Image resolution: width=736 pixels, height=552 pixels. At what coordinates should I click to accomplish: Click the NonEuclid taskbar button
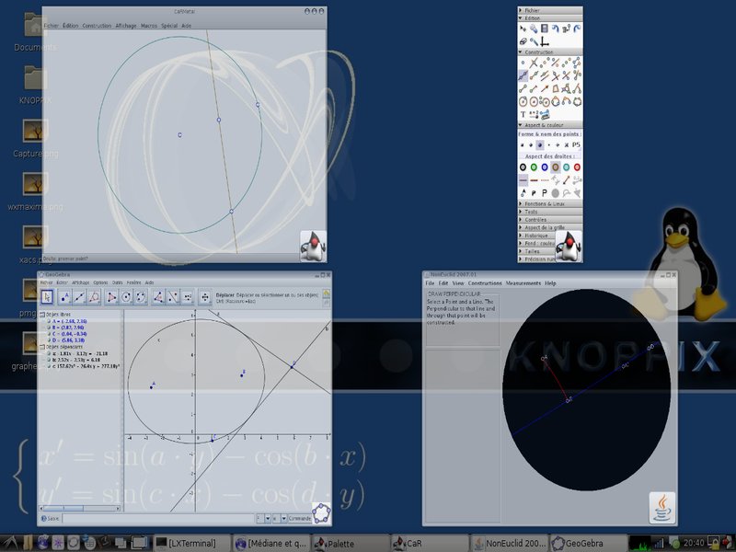click(509, 543)
